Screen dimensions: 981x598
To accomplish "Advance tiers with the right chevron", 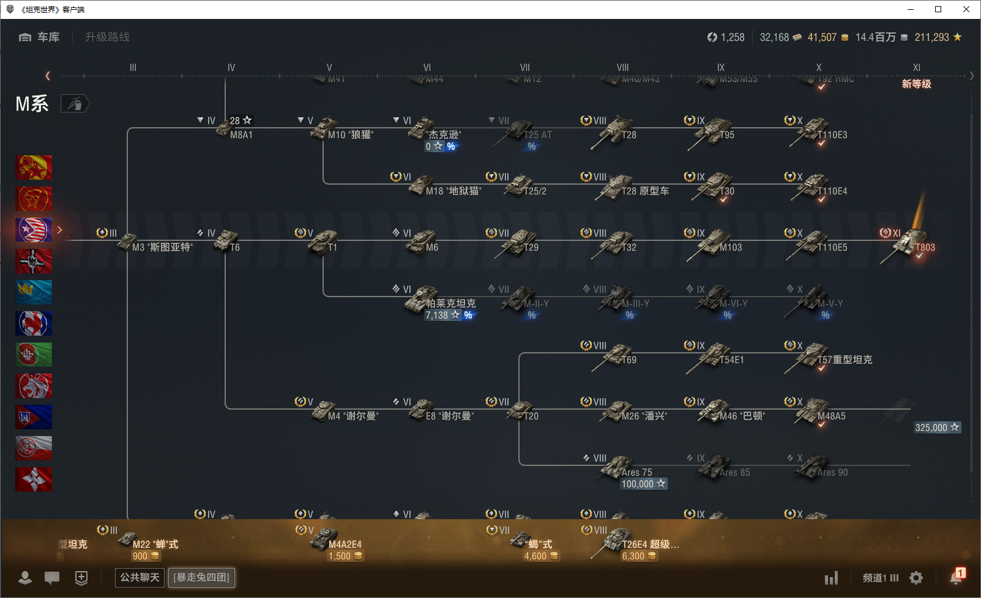I will click(971, 76).
